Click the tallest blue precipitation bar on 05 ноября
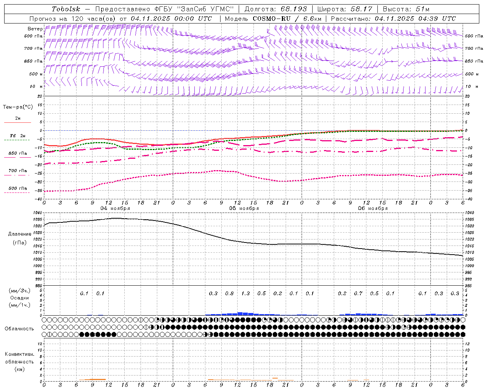Viewport: 485px width, 388px height. tap(240, 314)
